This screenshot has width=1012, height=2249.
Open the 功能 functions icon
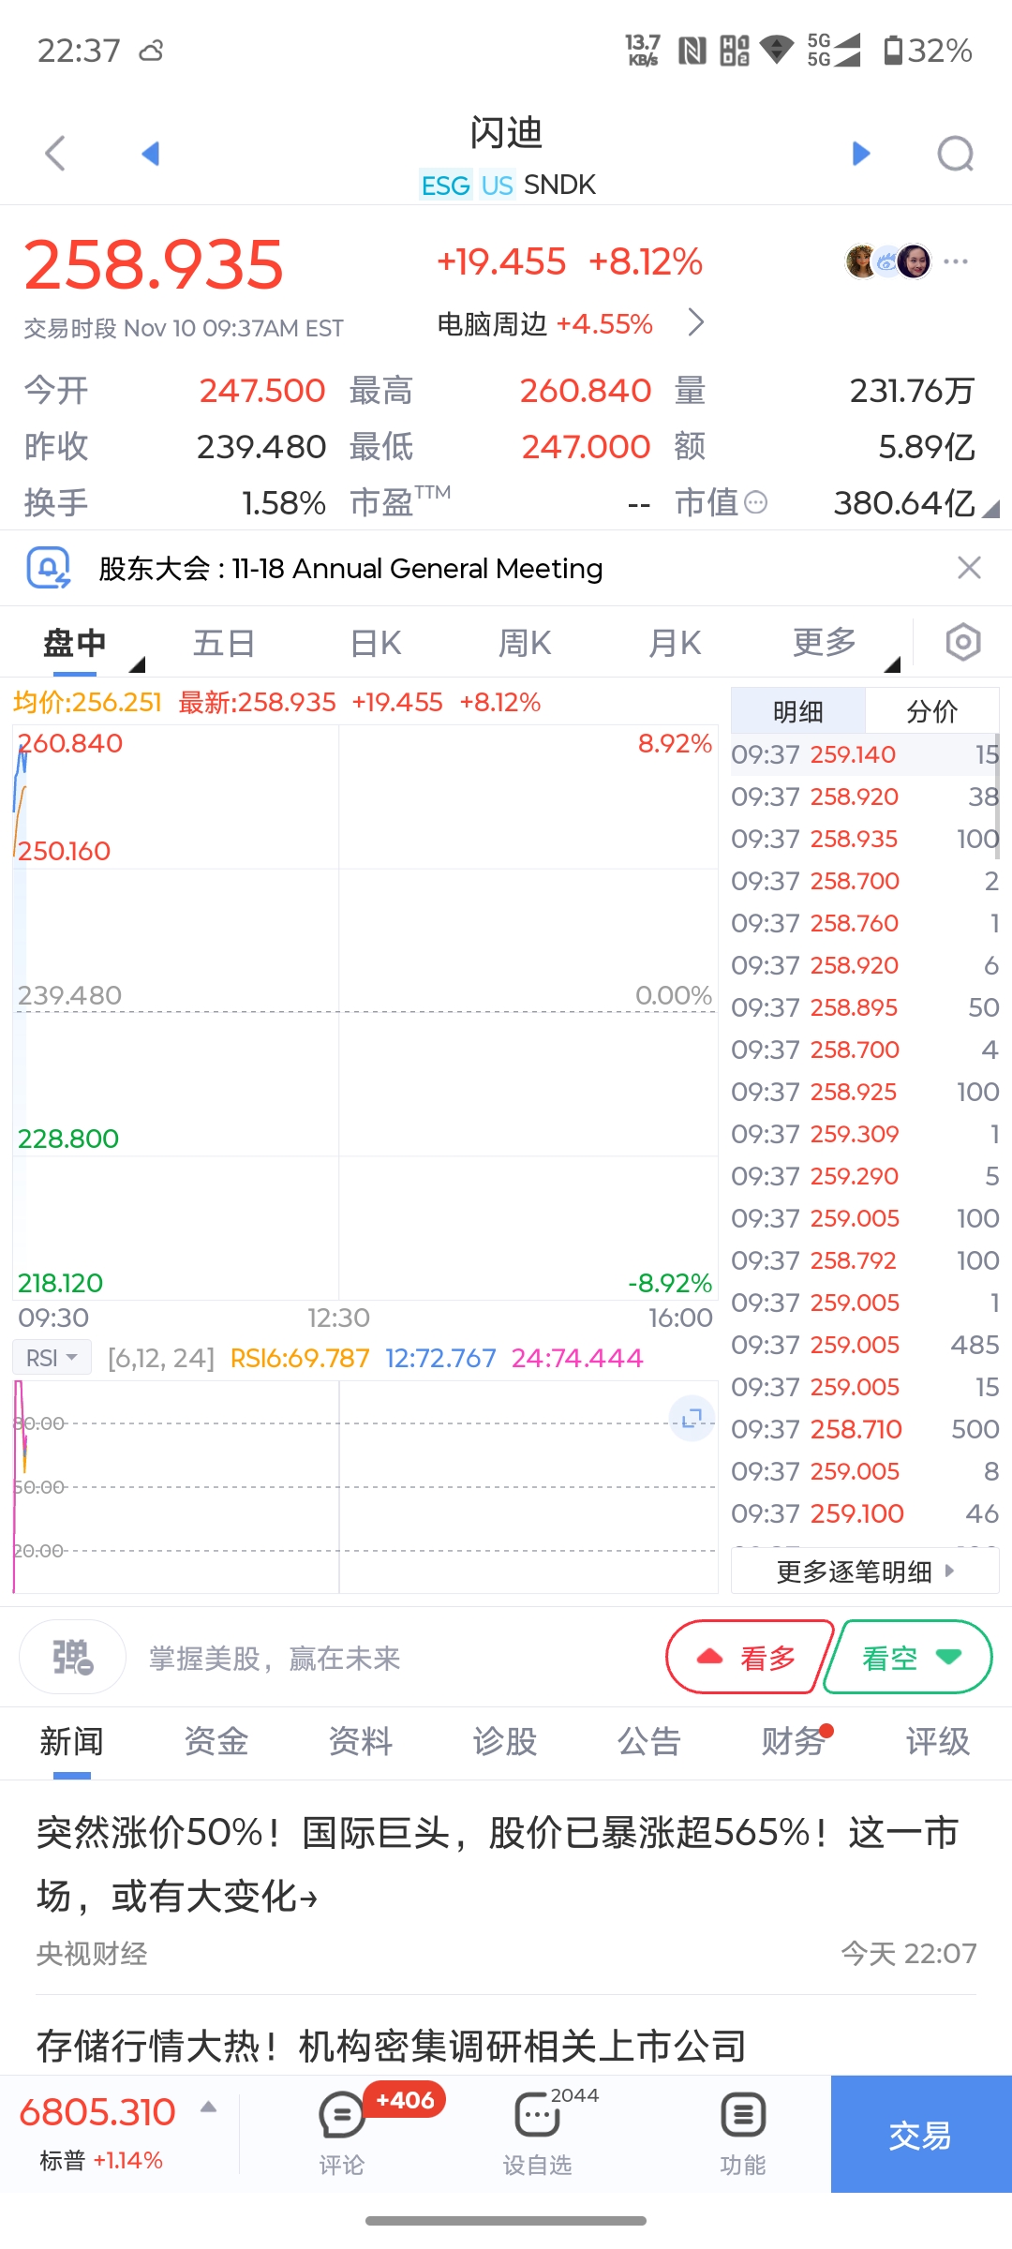coord(743,2134)
